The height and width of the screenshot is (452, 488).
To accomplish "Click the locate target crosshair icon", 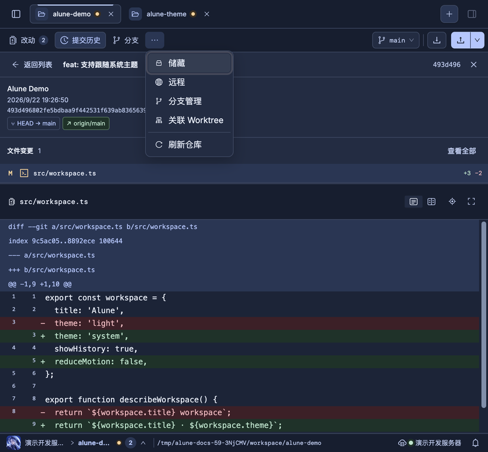I will pyautogui.click(x=452, y=202).
